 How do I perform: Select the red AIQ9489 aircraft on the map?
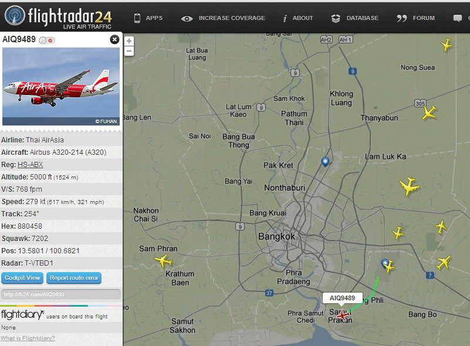[342, 315]
